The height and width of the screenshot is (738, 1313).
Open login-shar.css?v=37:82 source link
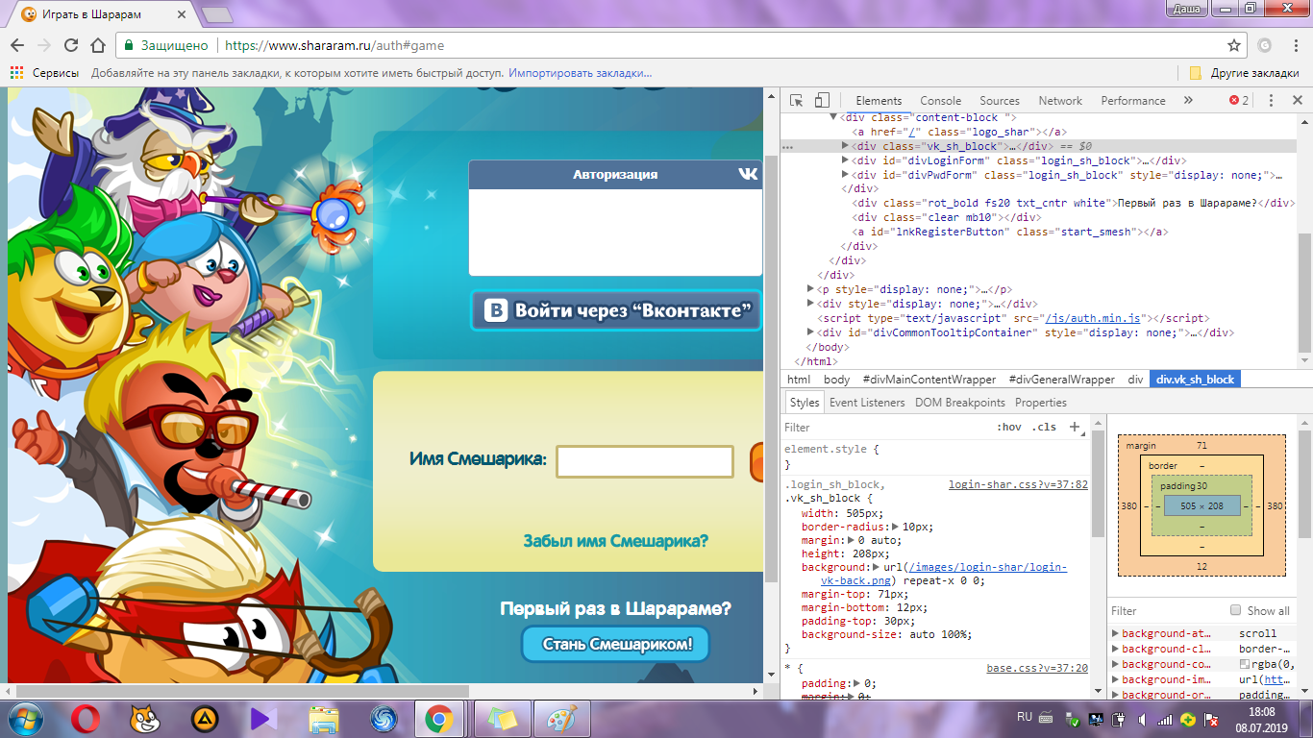click(x=1018, y=484)
